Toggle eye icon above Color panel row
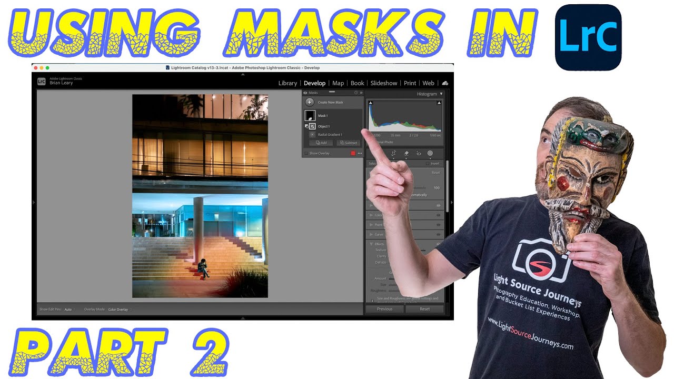Image resolution: width=674 pixels, height=379 pixels. [438, 206]
